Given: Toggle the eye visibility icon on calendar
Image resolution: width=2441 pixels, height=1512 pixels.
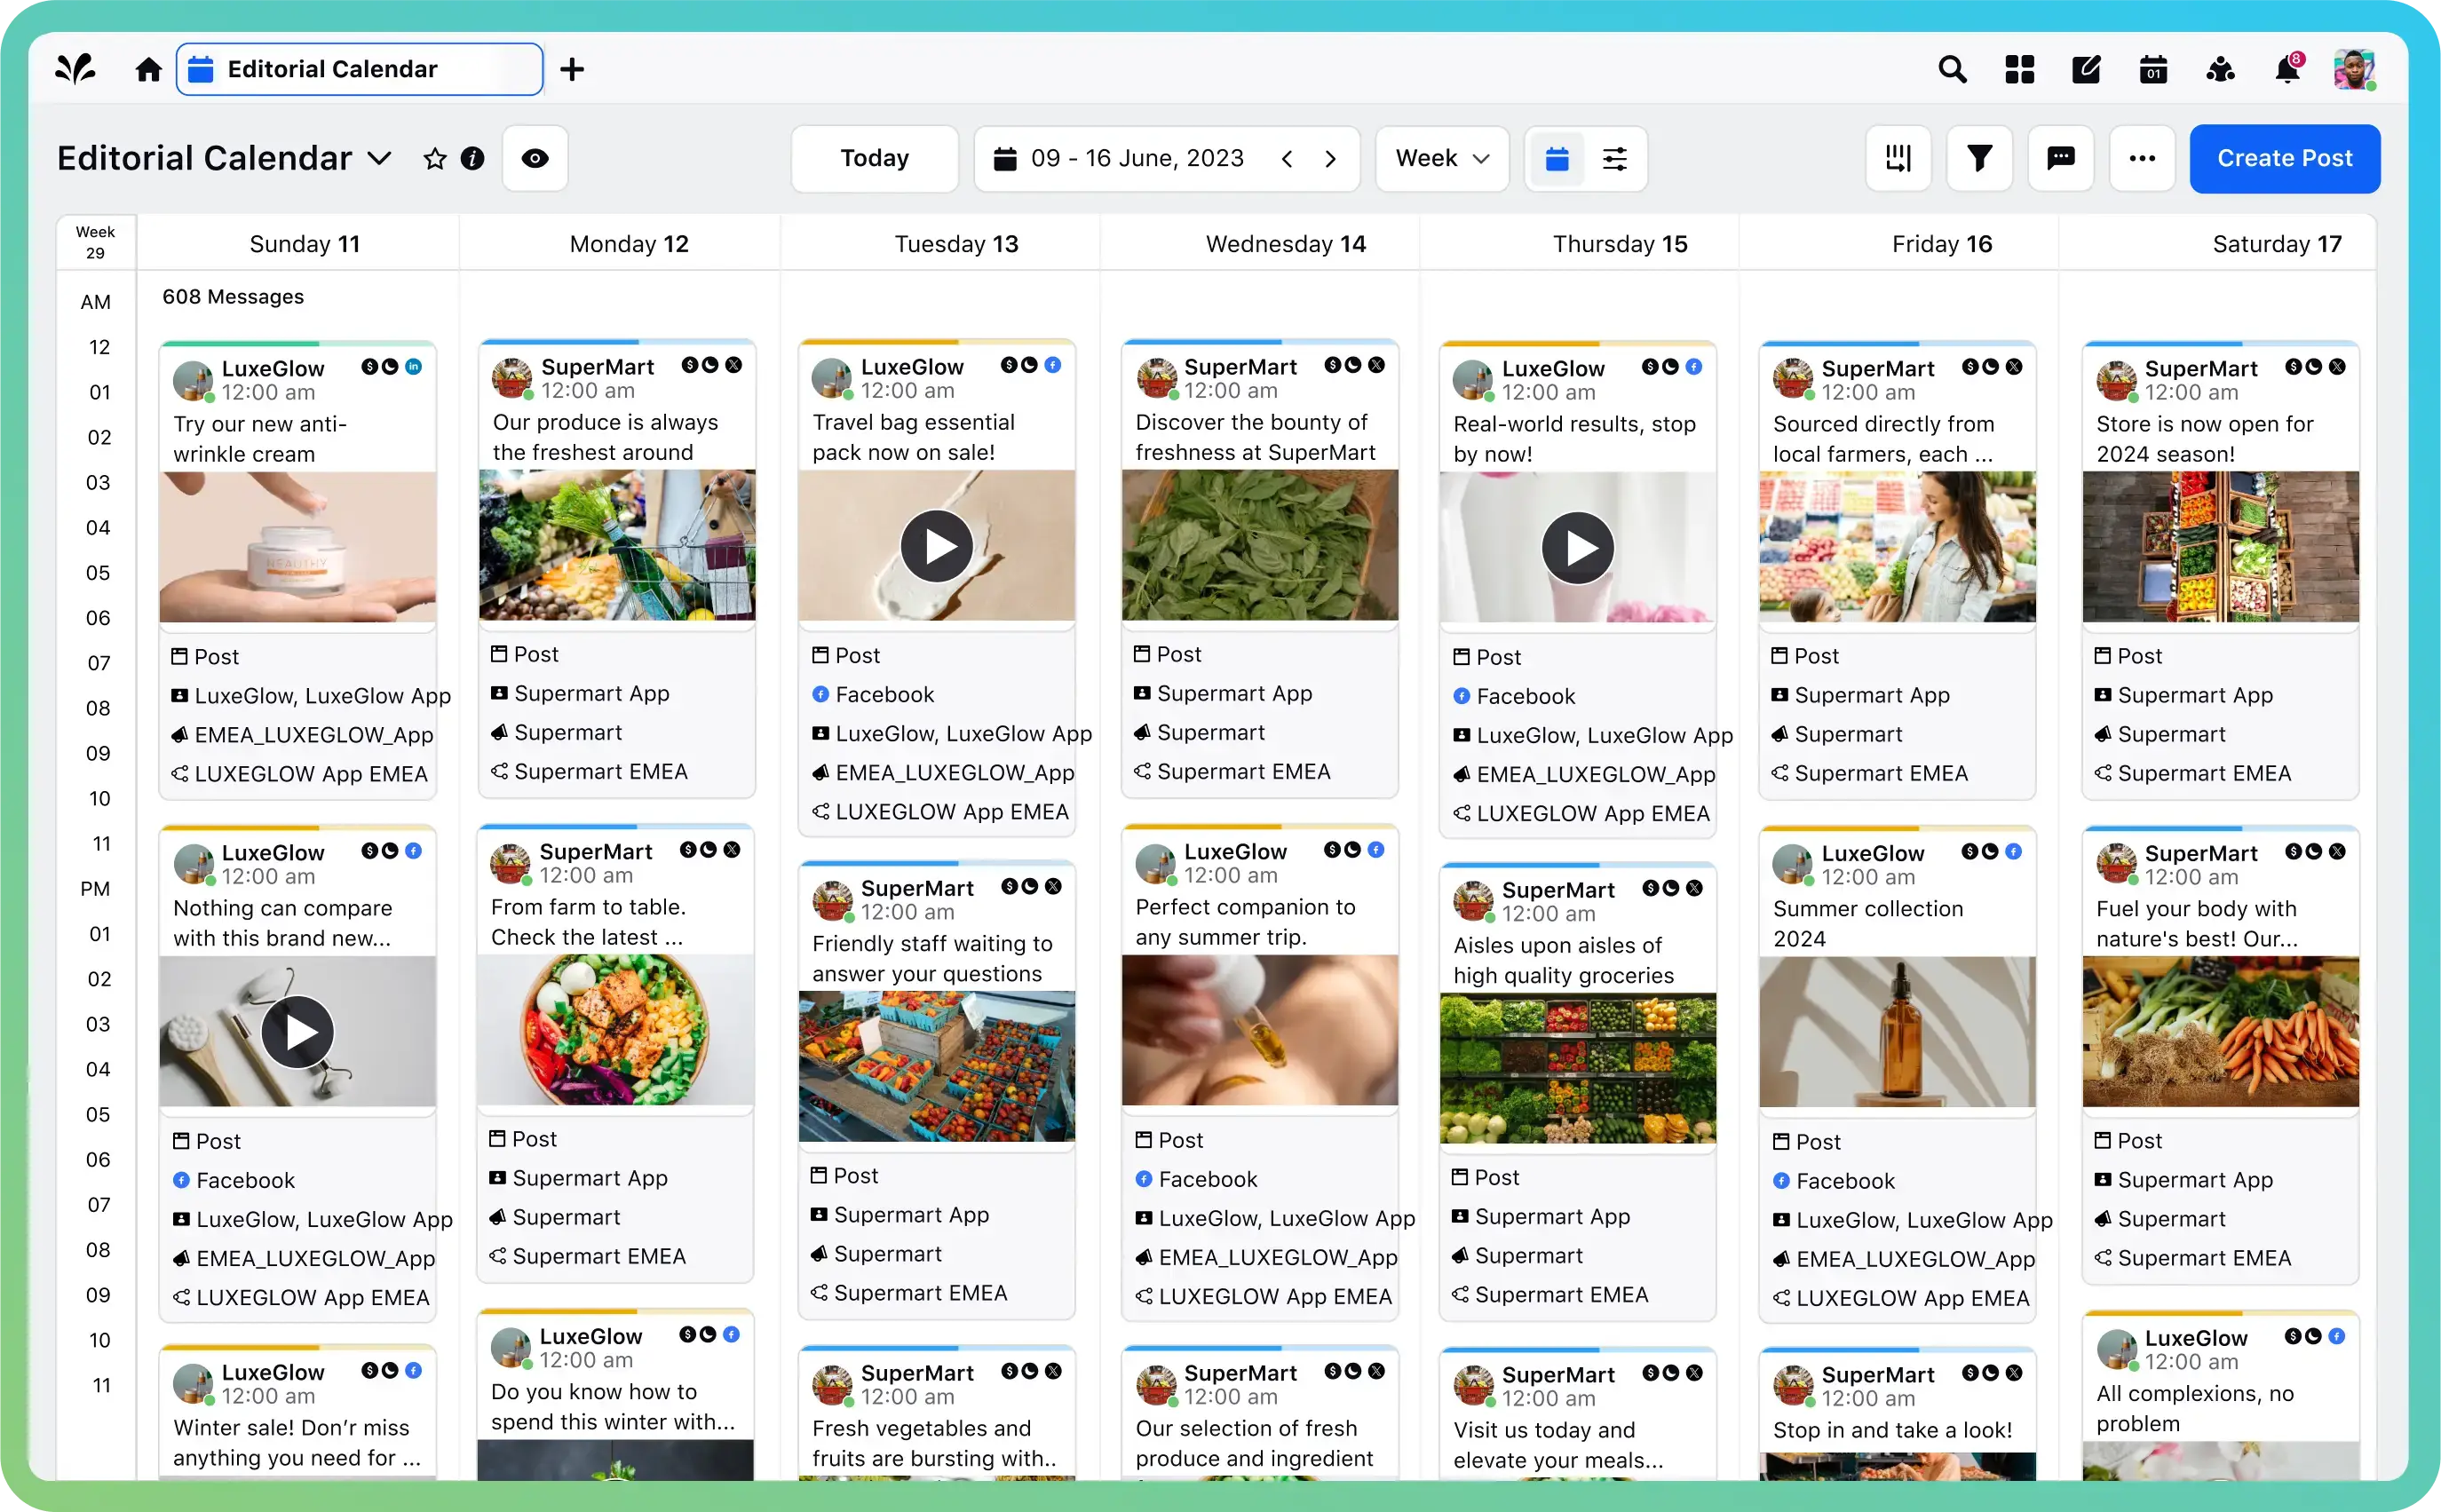Looking at the screenshot, I should [535, 159].
